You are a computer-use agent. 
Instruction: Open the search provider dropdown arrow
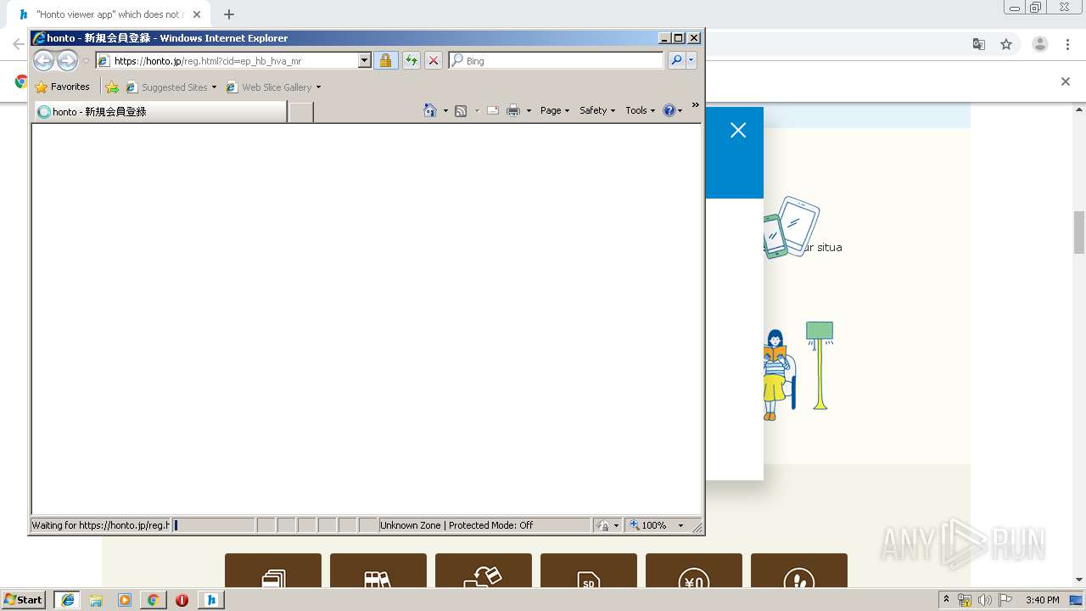coord(691,60)
